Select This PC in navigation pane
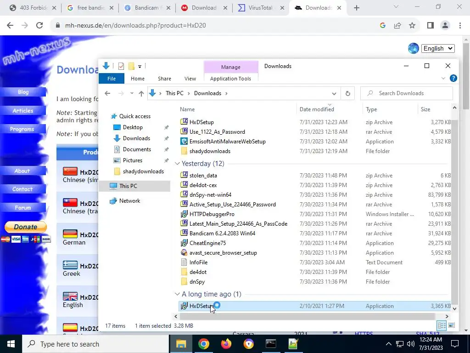Screen dimensions: 470x353 pos(134,186)
